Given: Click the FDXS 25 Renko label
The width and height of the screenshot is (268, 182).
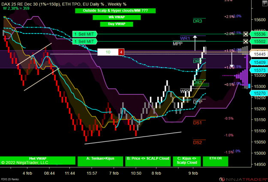Looking at the screenshot, I should click(10, 179).
